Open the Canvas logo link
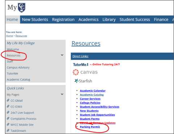Image resolution: width=174 pixels, height=134 pixels. (x=85, y=72)
